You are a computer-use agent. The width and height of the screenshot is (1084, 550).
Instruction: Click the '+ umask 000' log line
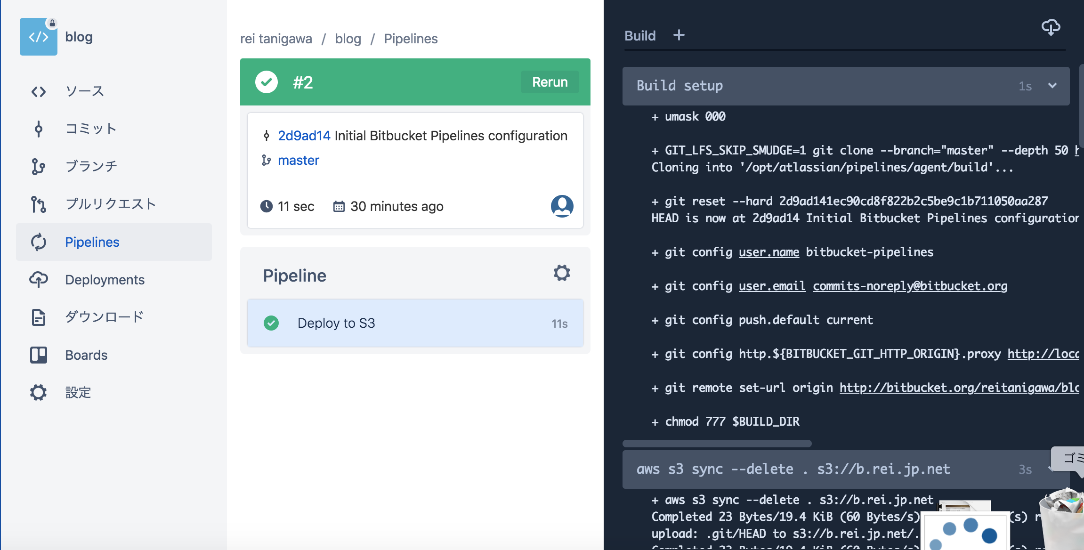pos(688,117)
